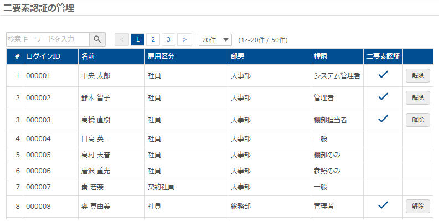Click the checkmark in 奥 真由美 row
Image resolution: width=439 pixels, height=221 pixels.
tap(383, 205)
